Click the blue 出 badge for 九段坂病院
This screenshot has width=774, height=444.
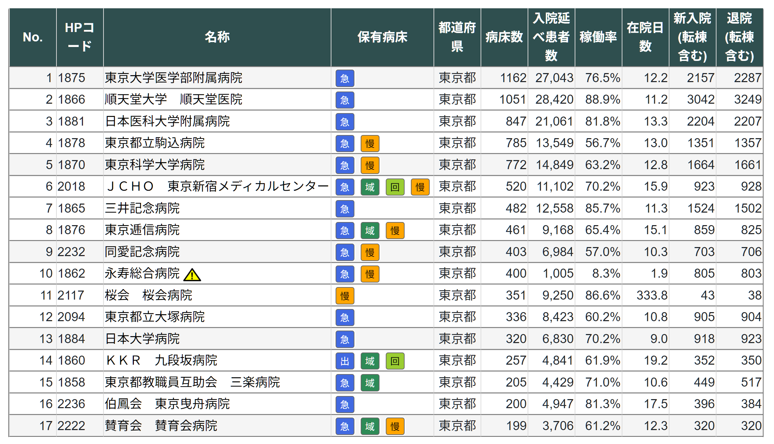pyautogui.click(x=345, y=361)
